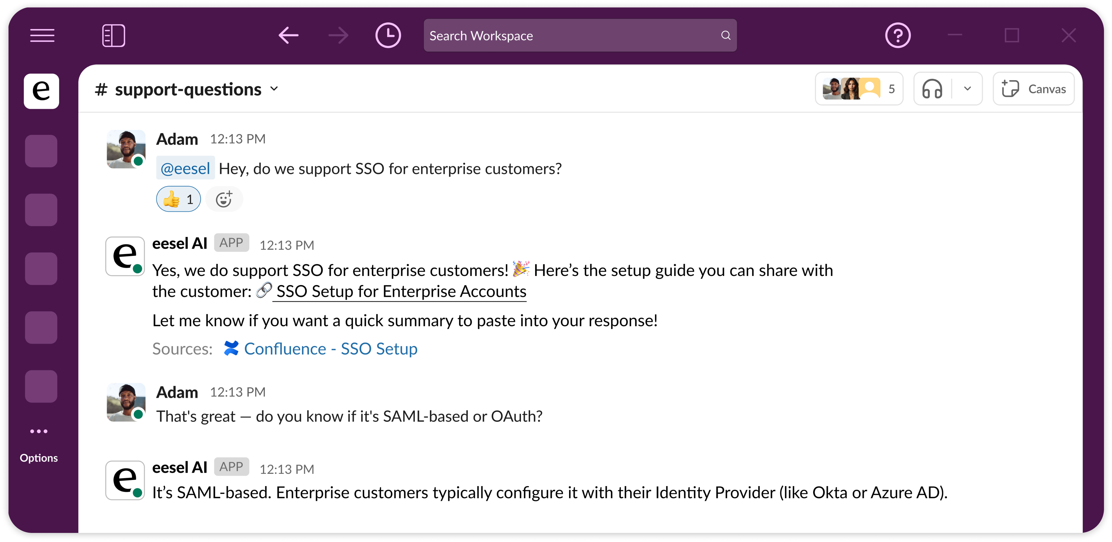Add a reaction with the emoji icon
The width and height of the screenshot is (1112, 542).
point(224,199)
